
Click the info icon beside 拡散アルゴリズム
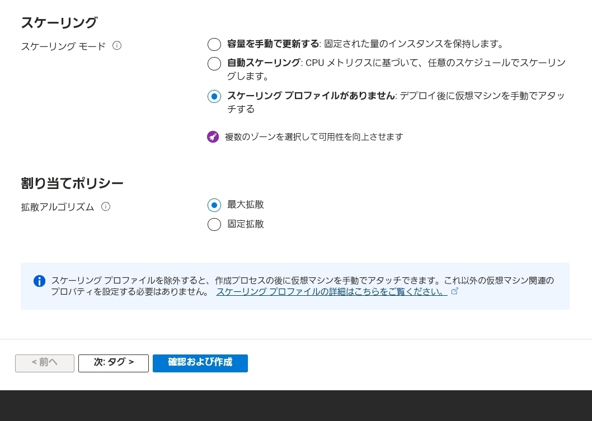click(106, 206)
